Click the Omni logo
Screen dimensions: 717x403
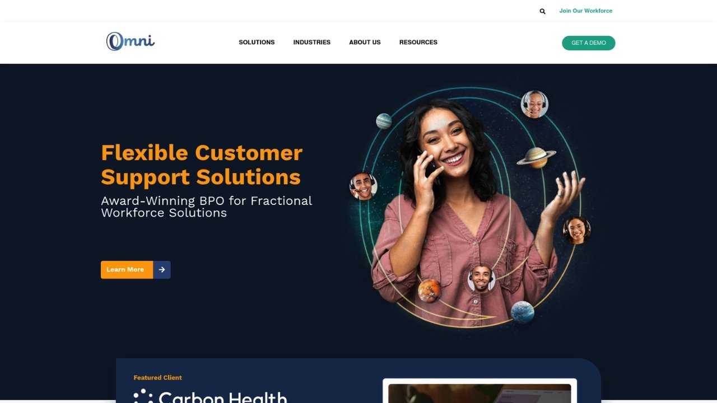131,41
